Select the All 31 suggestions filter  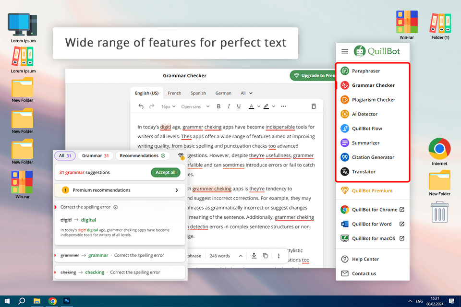point(65,156)
